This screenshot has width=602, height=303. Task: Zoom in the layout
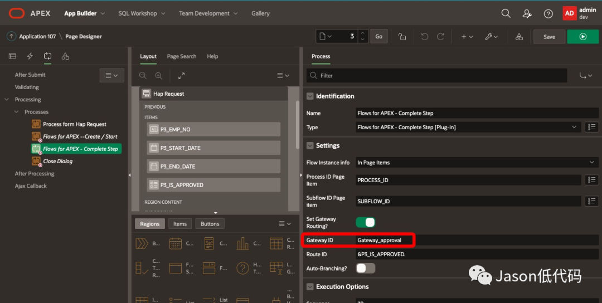pos(158,76)
